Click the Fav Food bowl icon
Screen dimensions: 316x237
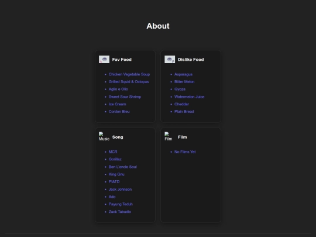104,60
